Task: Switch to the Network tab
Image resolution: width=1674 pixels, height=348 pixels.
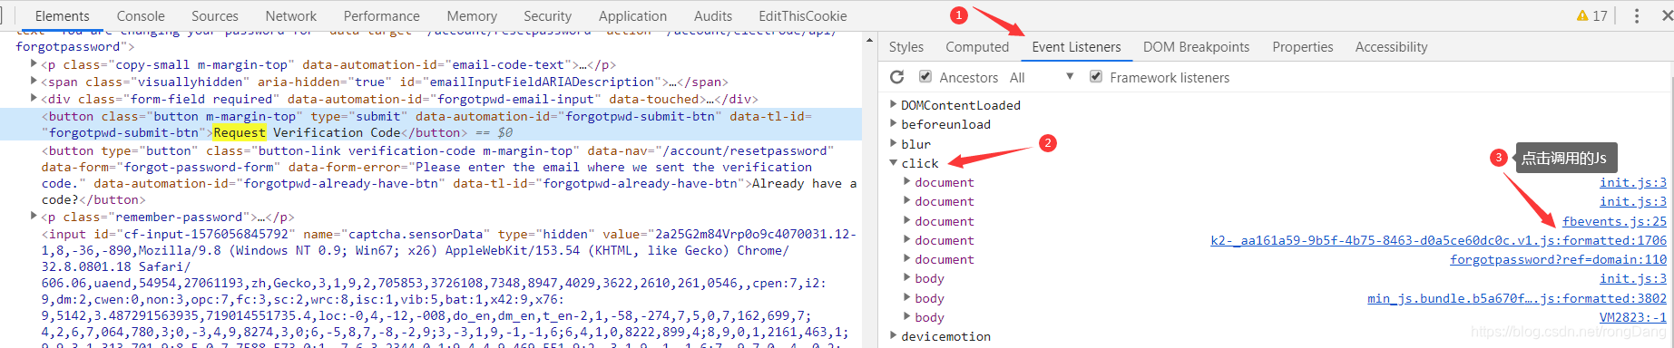Action: tap(291, 15)
